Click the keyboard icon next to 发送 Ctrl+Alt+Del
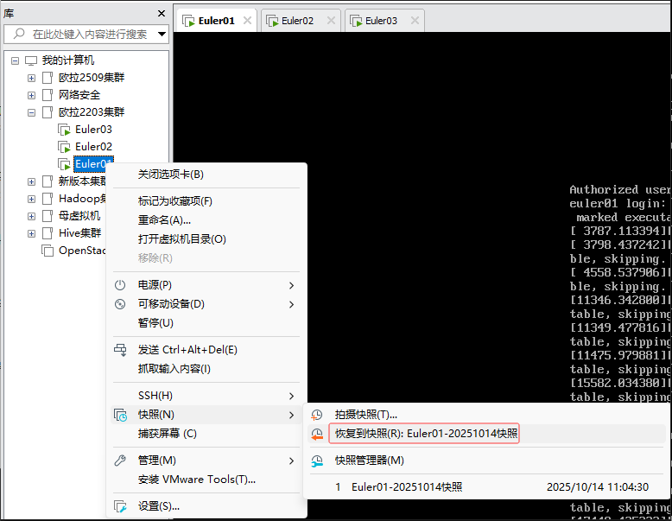 (120, 350)
